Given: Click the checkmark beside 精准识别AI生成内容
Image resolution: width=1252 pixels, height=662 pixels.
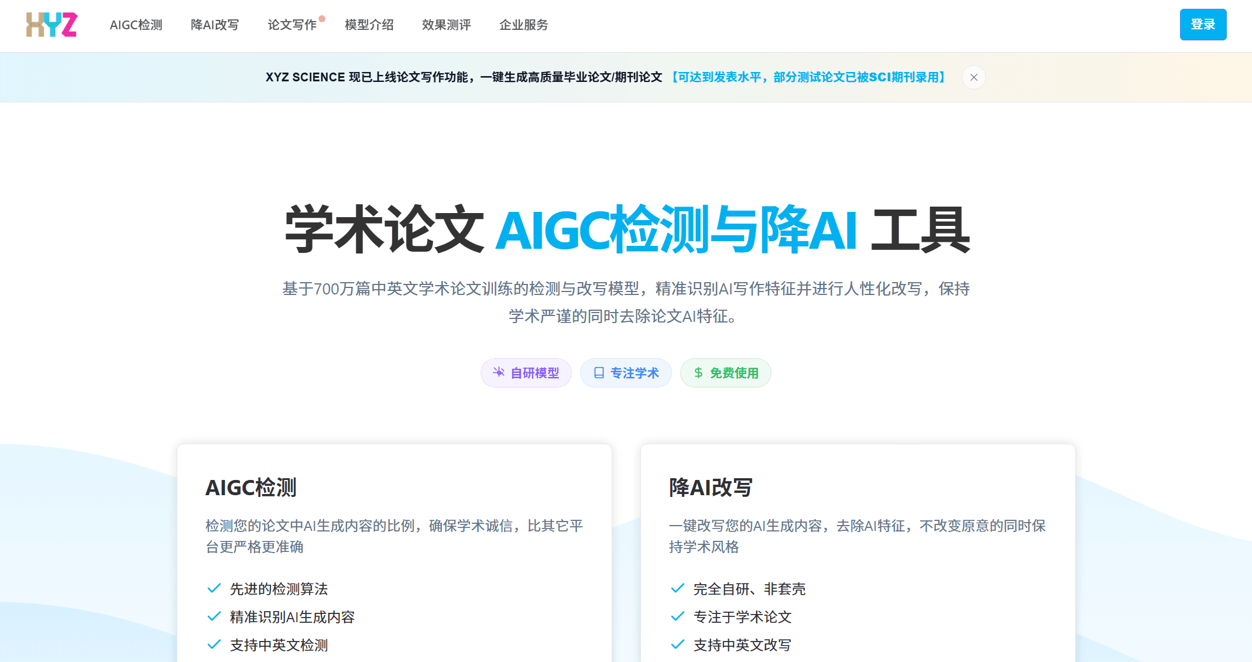Looking at the screenshot, I should [212, 616].
